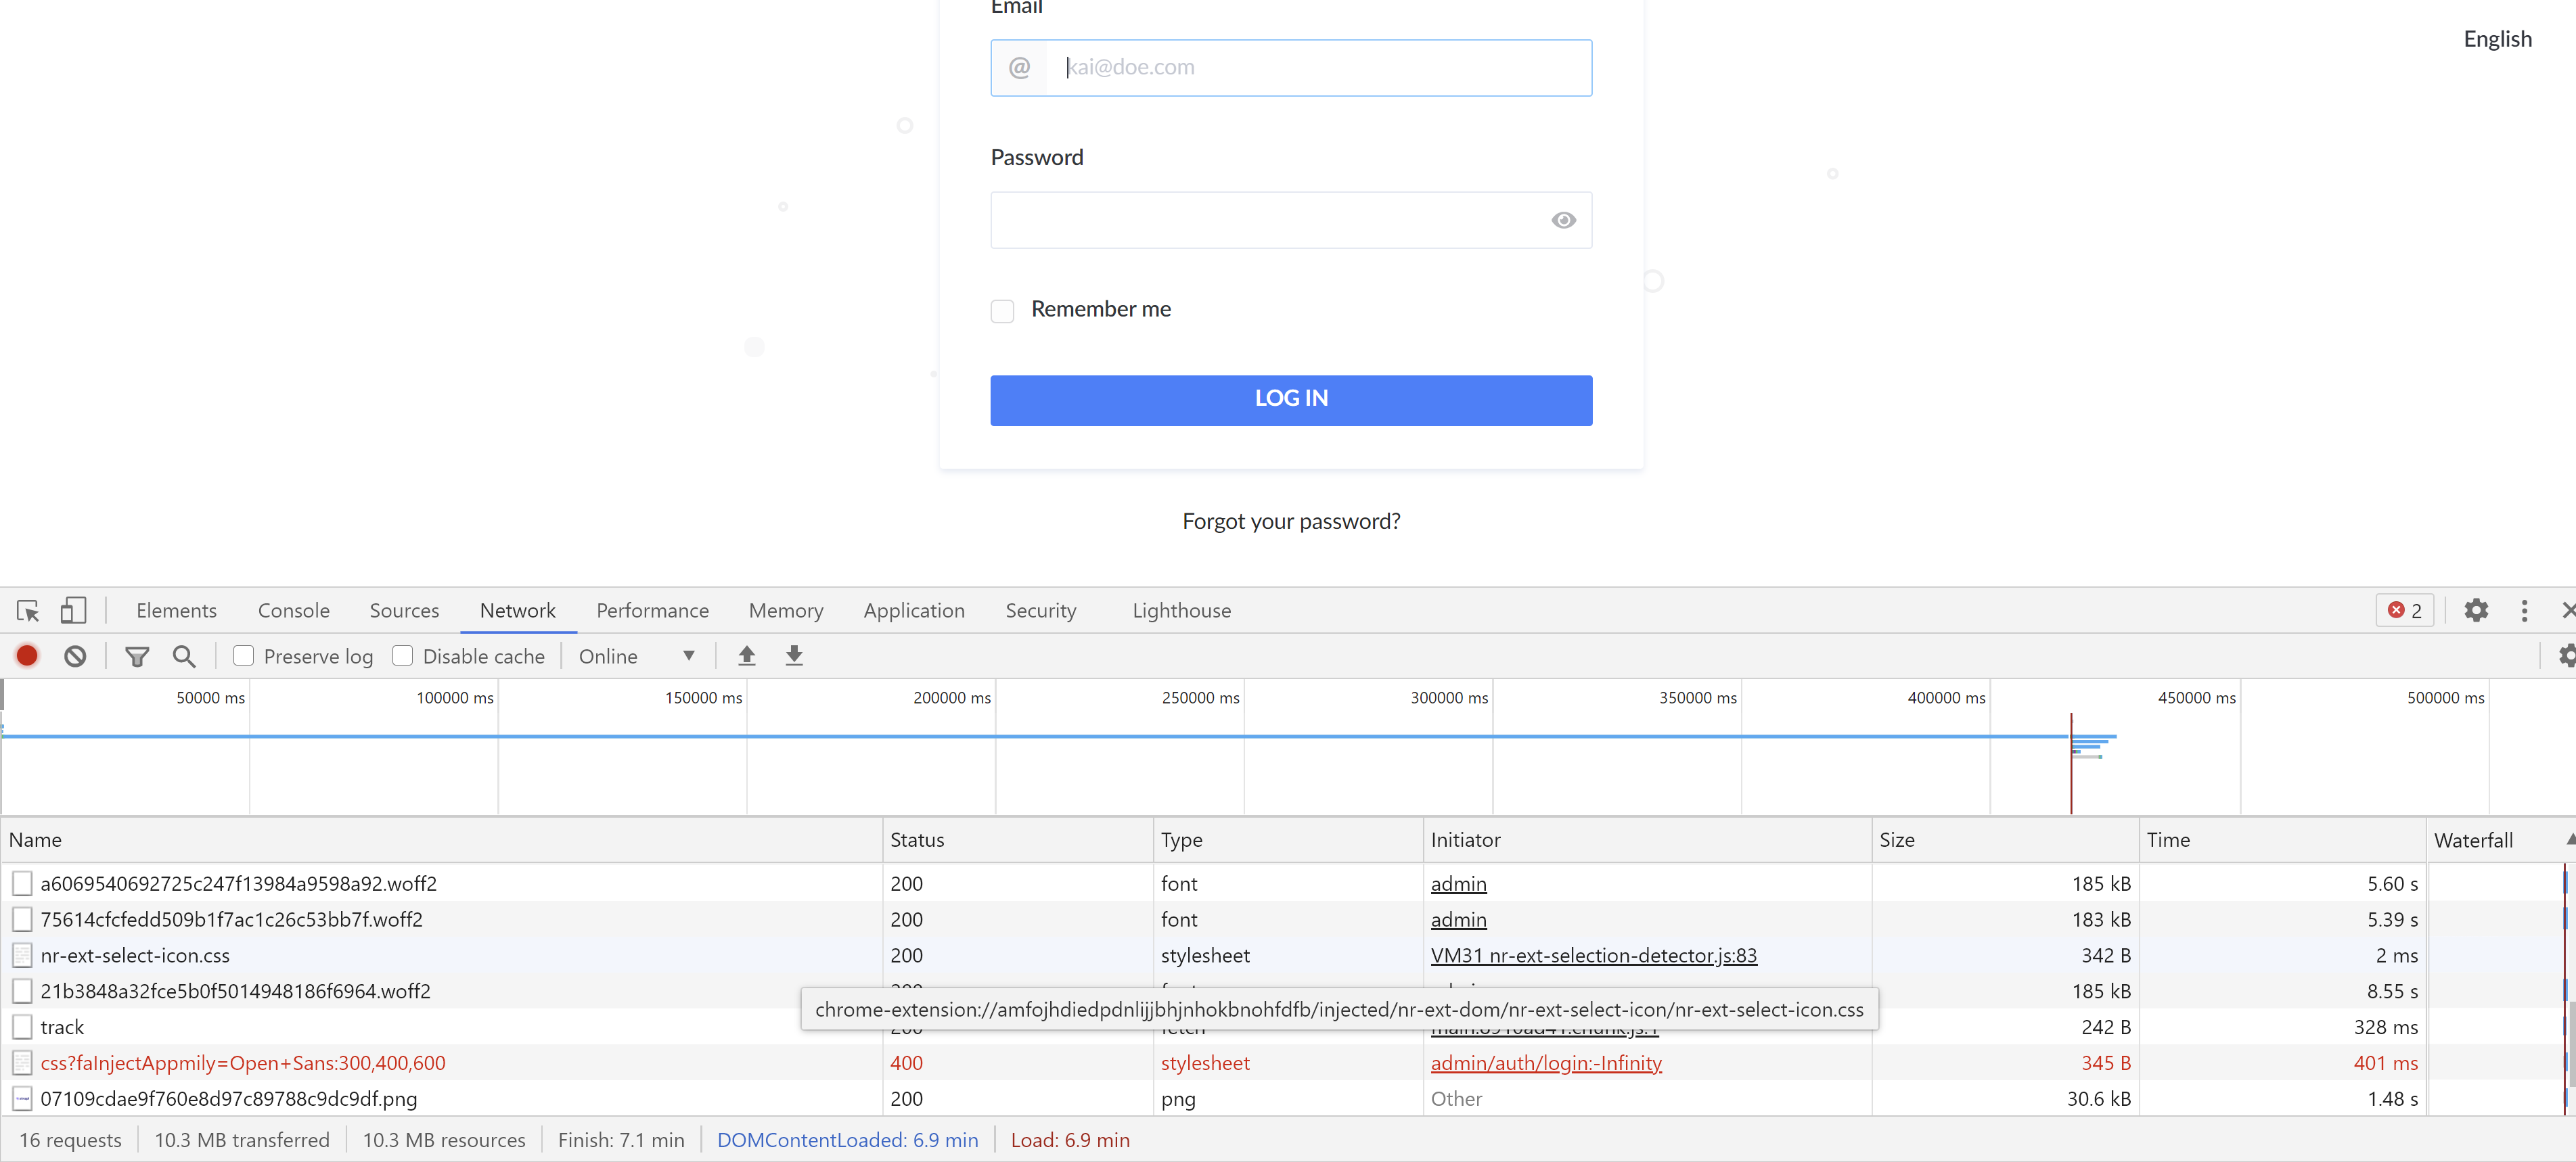Export HAR file with download arrow
2576x1162 pixels.
794,656
